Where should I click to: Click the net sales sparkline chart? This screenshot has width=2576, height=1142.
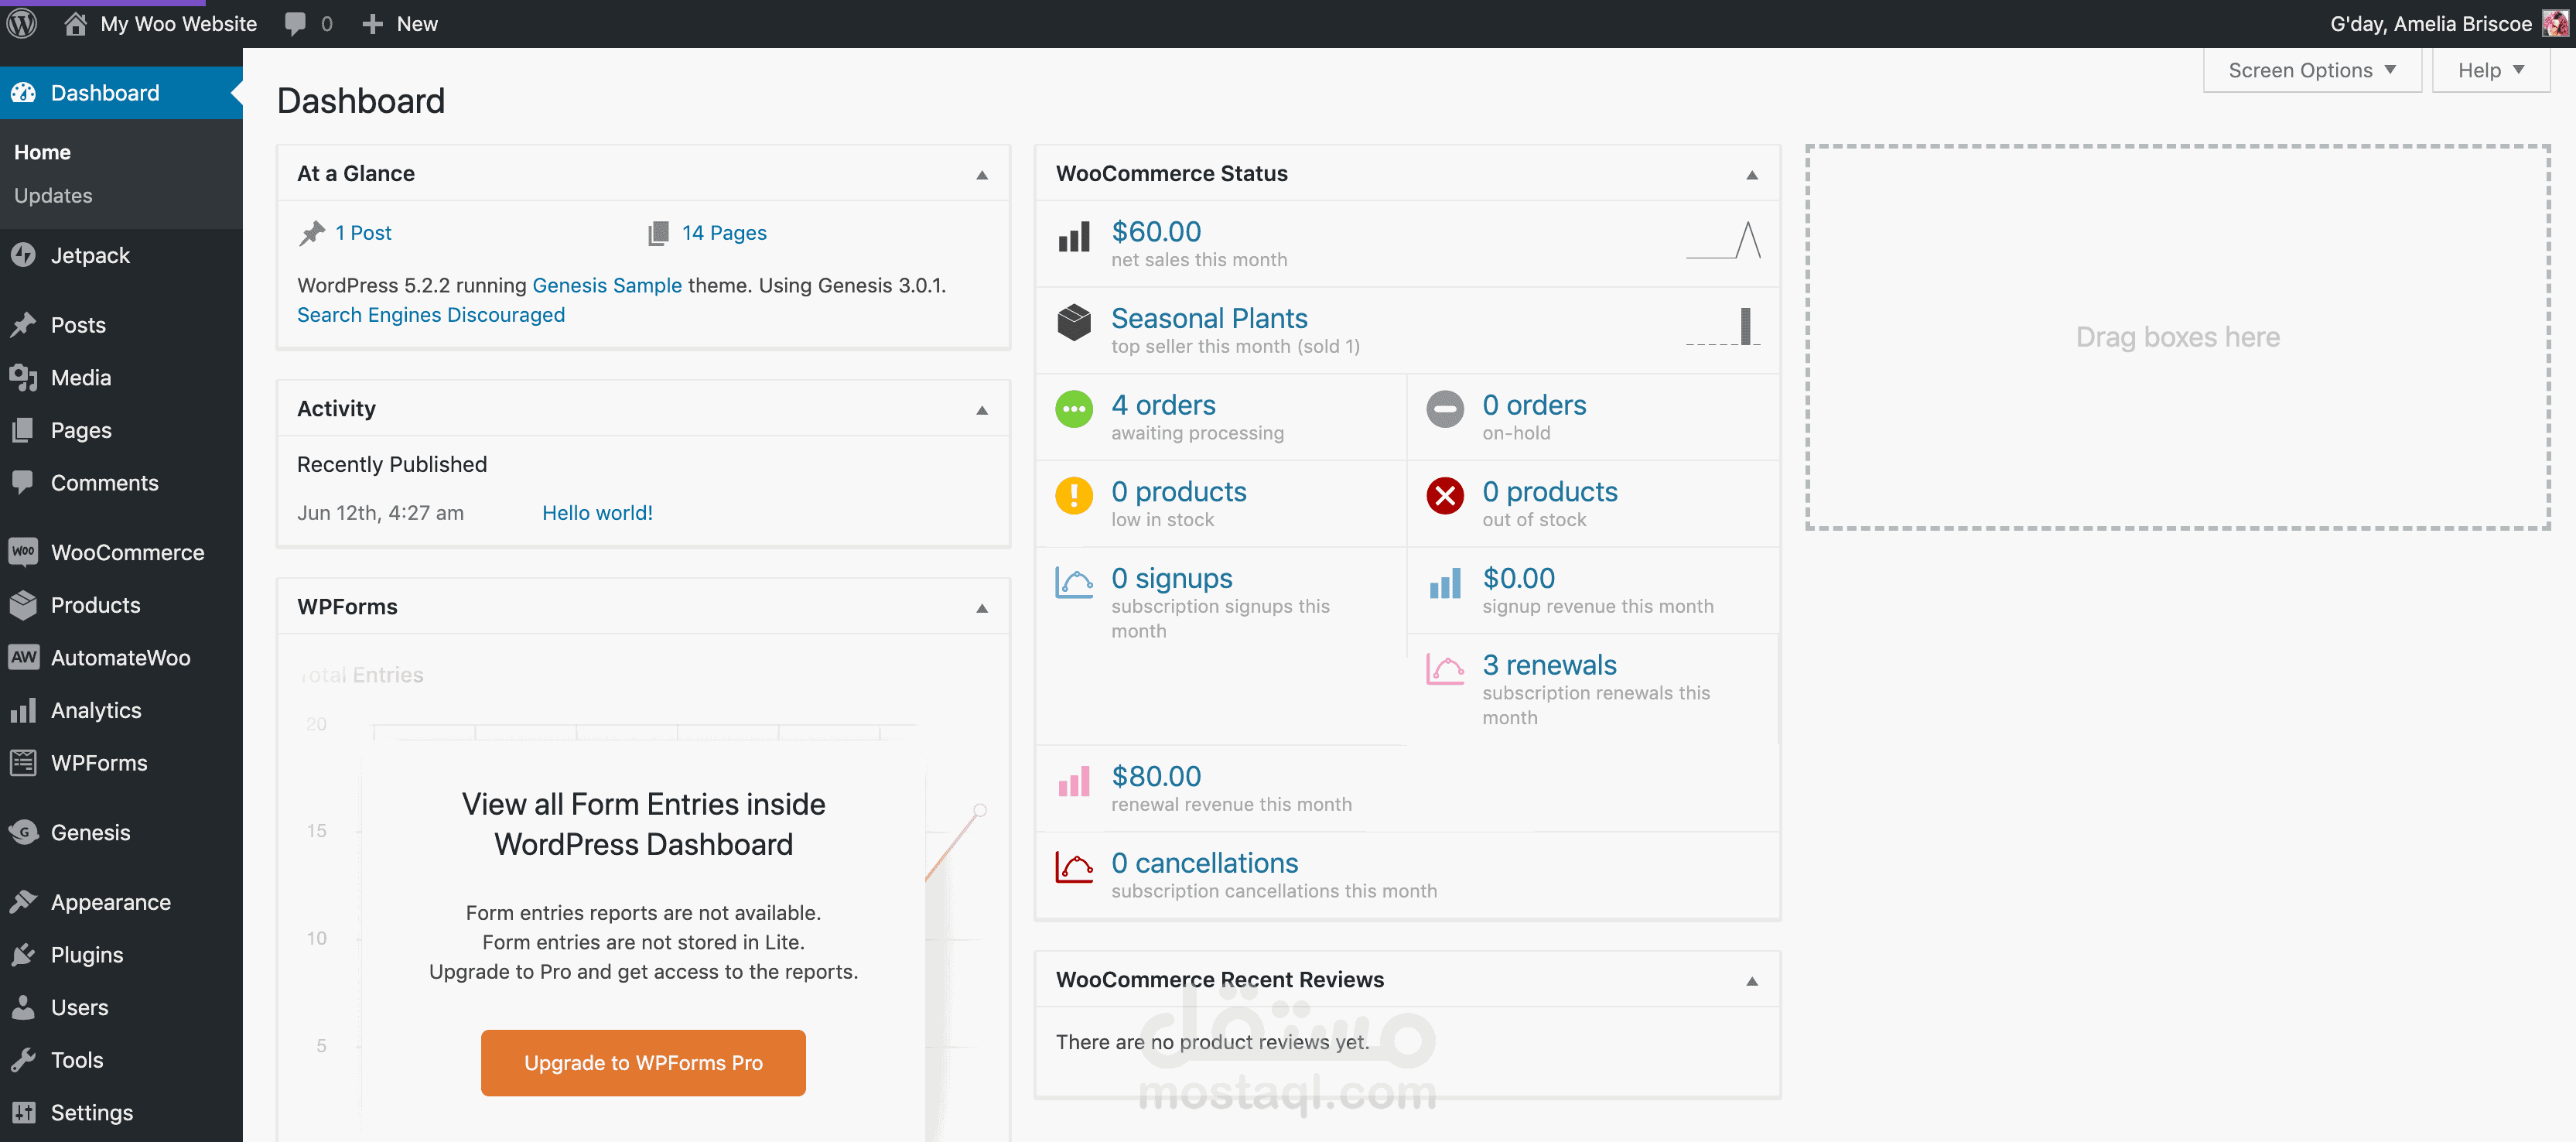[1723, 240]
